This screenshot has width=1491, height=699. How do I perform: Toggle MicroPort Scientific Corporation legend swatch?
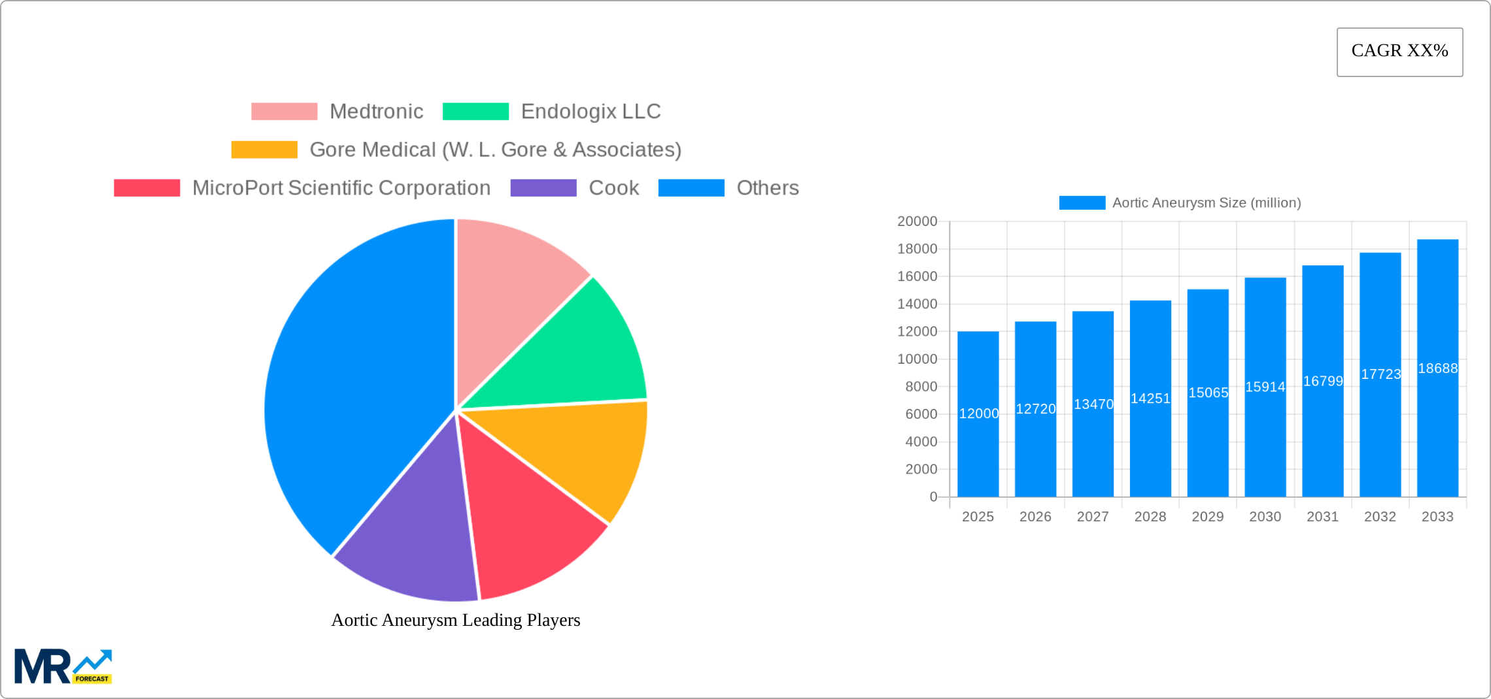pos(146,188)
